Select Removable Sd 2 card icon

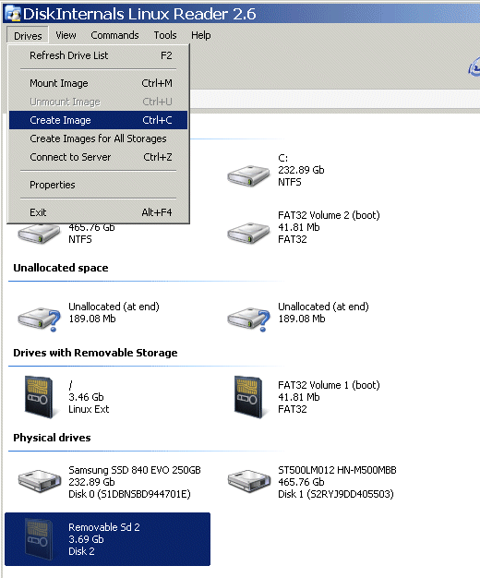[39, 539]
